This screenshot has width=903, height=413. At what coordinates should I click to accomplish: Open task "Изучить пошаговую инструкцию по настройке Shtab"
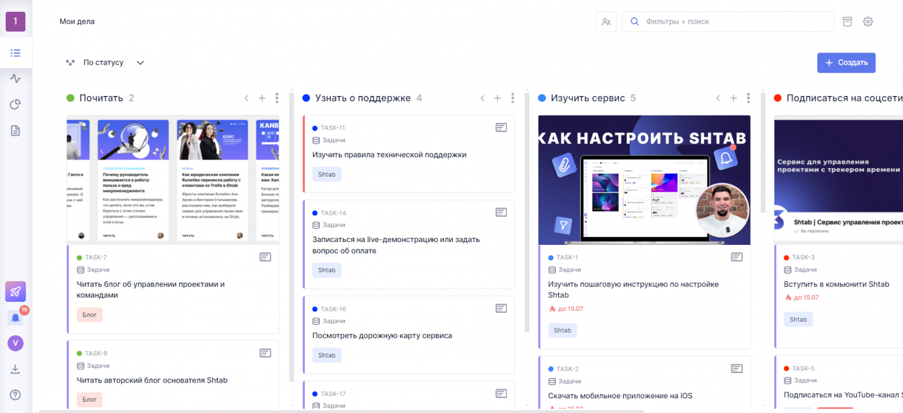(x=633, y=289)
